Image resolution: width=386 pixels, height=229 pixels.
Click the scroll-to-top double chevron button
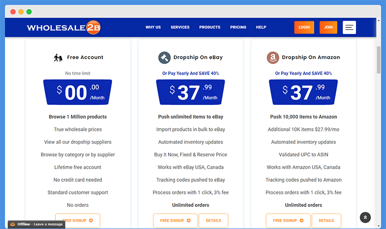tap(365, 217)
